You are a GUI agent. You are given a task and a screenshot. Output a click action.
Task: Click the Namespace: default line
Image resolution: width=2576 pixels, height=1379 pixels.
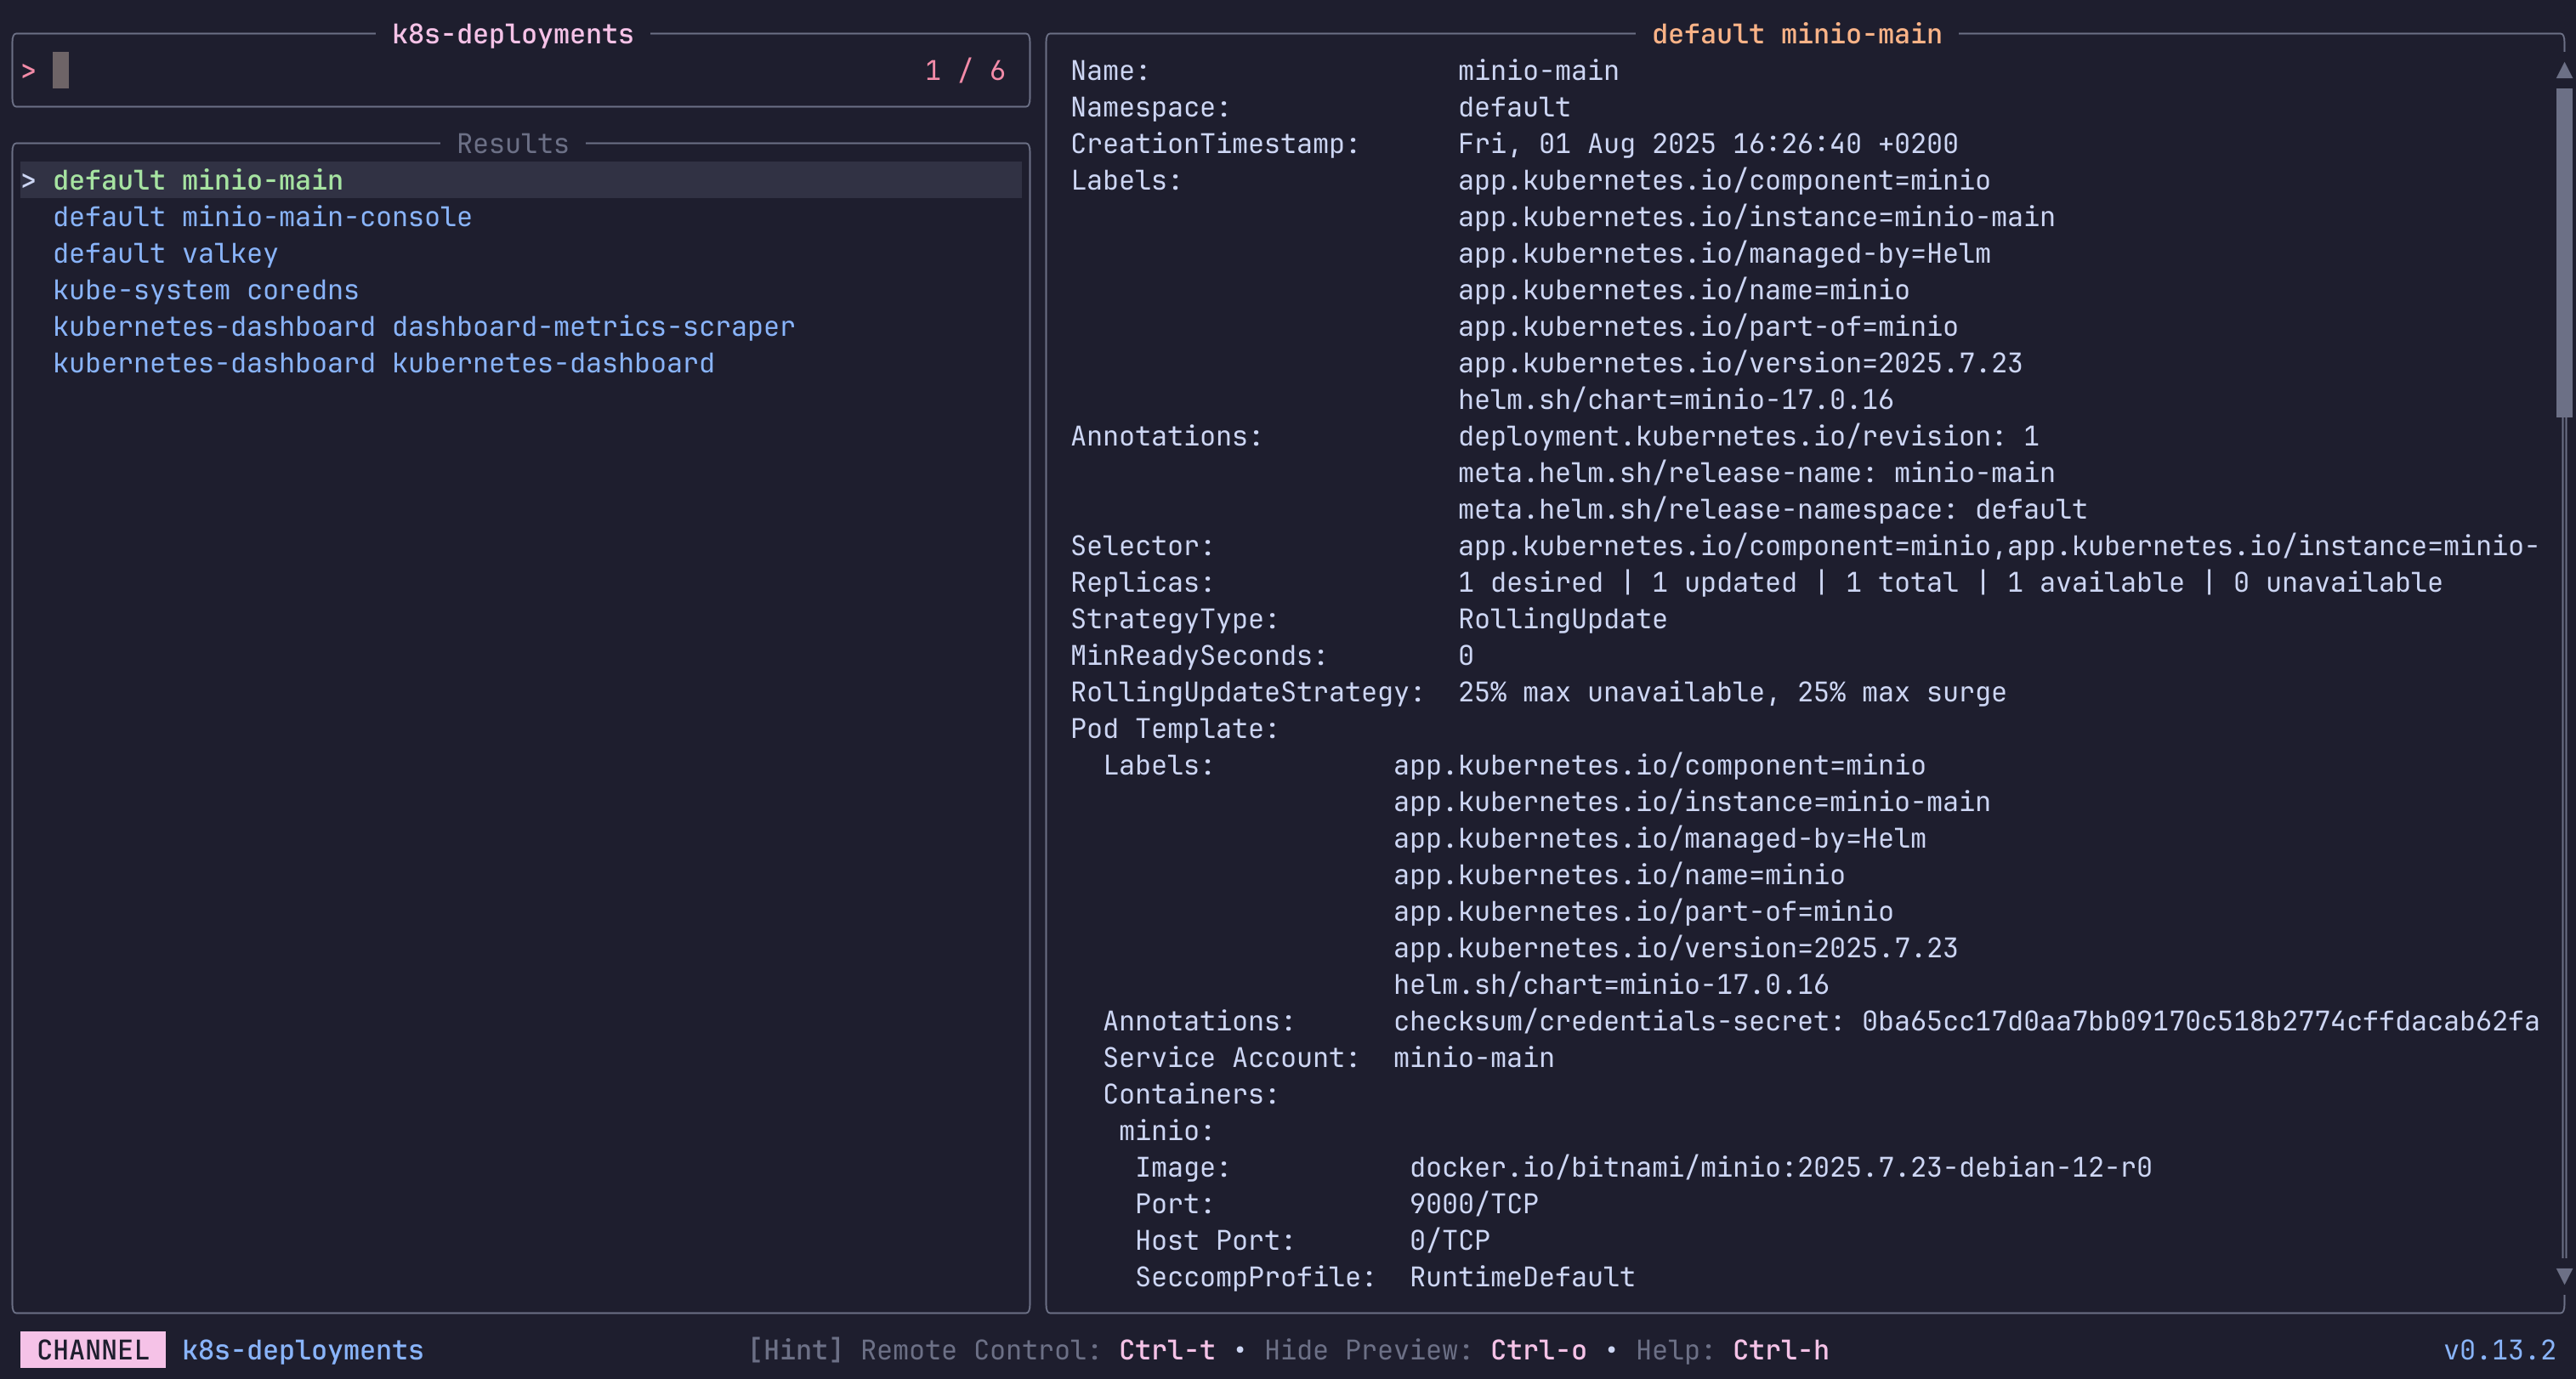1320,107
